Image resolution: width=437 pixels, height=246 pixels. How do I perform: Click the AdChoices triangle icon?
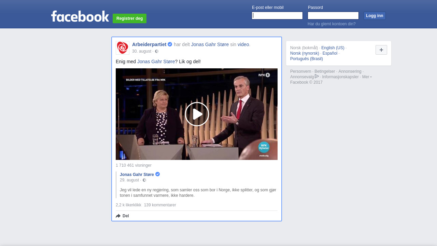click(317, 76)
